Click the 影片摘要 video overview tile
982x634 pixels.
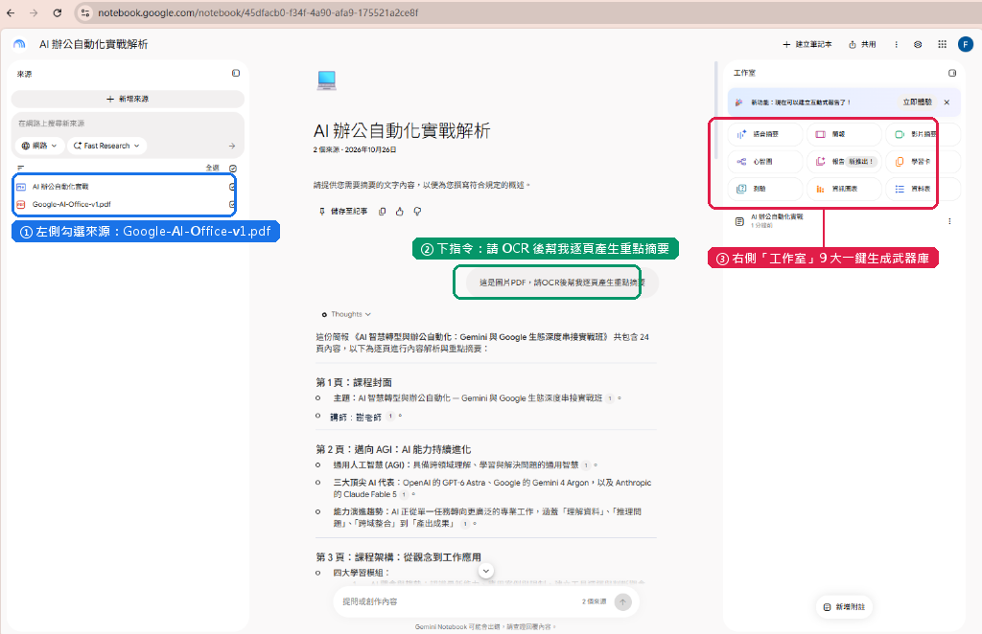[924, 134]
